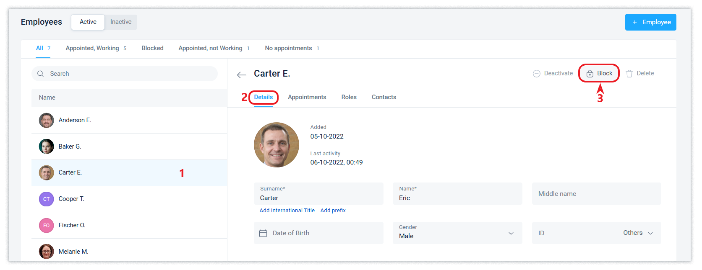Select the Active employees toggle
Viewport: 702px width, 270px height.
88,22
